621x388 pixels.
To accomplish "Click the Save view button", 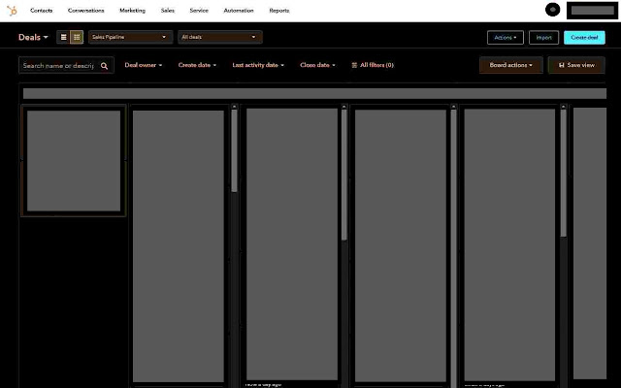I will 576,65.
